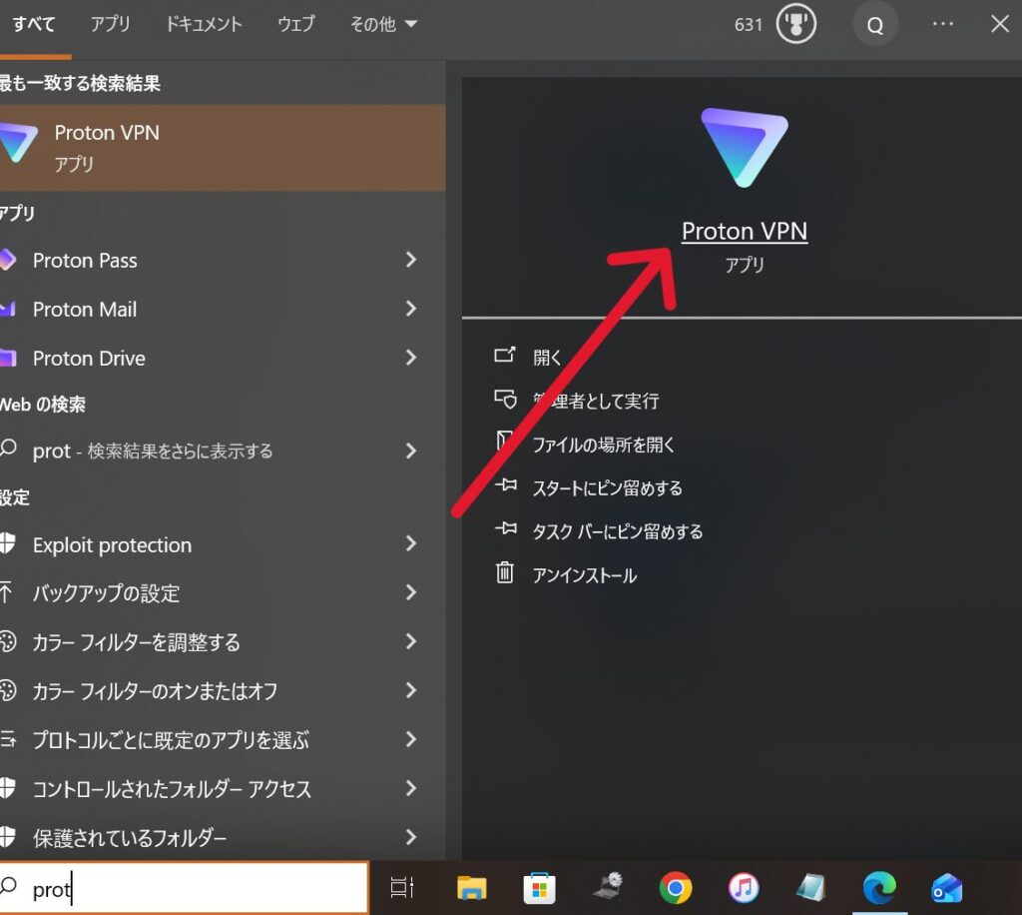Screen dimensions: 1022x915
Task: Expand Exploit protection options arrow
Action: pos(410,544)
